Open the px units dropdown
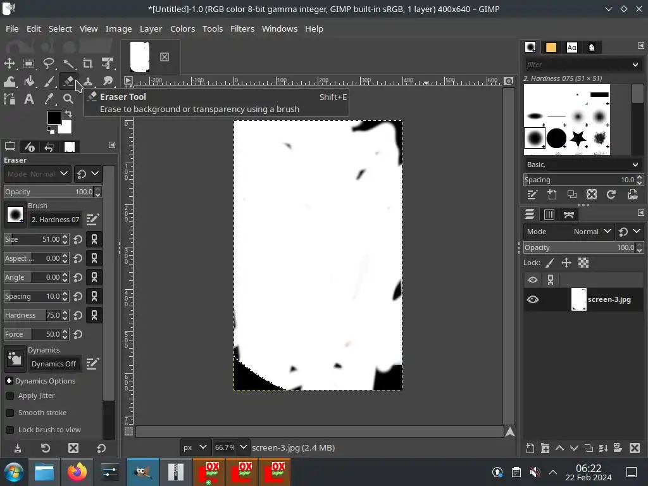648x486 pixels. coord(195,447)
